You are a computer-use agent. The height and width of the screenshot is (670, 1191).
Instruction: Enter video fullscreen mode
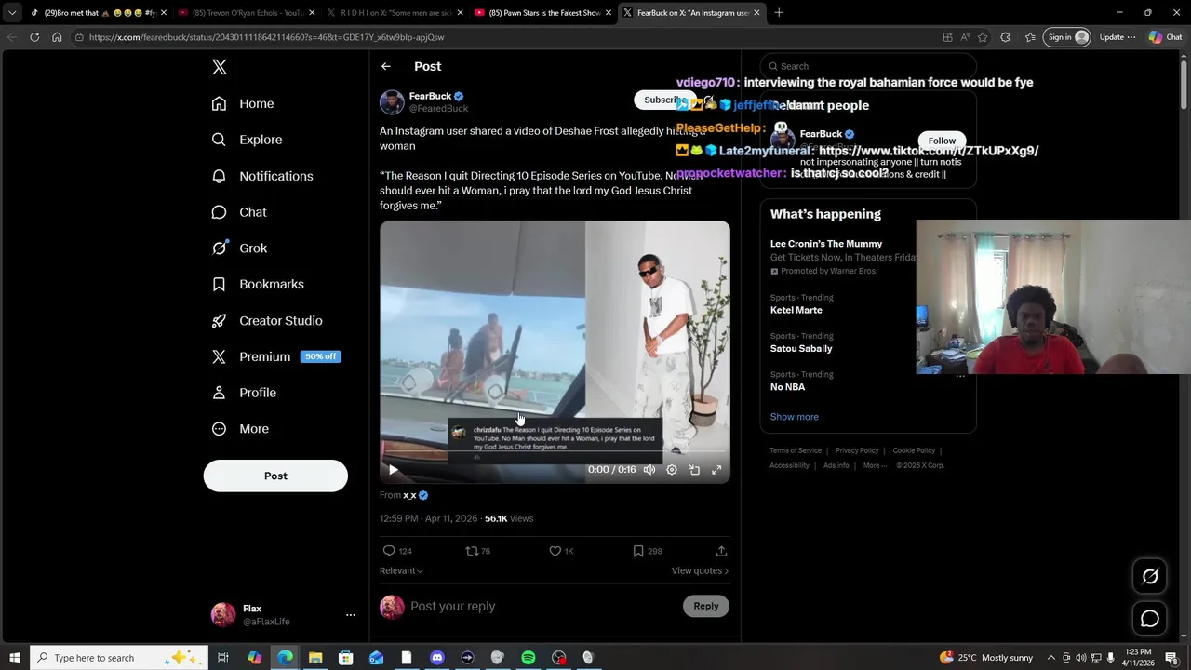[716, 470]
